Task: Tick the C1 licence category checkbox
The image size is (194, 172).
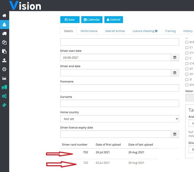Action: point(187,48)
